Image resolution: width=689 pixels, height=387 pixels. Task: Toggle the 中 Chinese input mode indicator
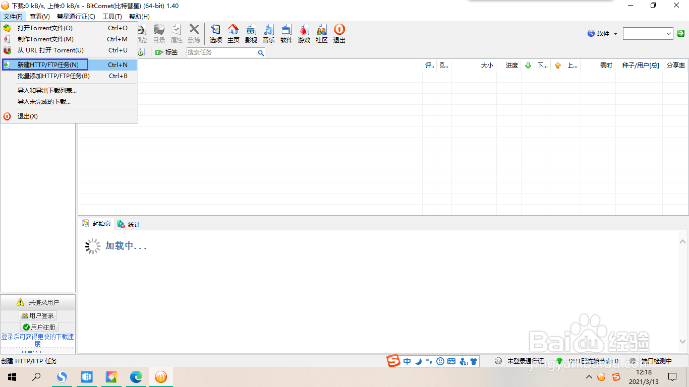(x=407, y=361)
